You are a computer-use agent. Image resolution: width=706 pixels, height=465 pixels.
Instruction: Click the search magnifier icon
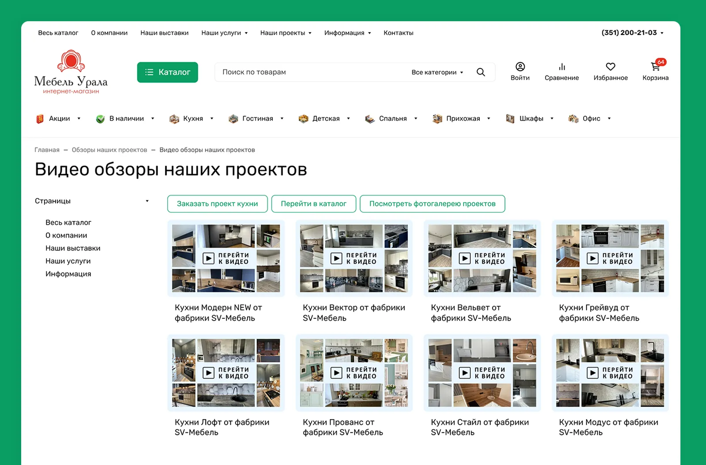(481, 72)
